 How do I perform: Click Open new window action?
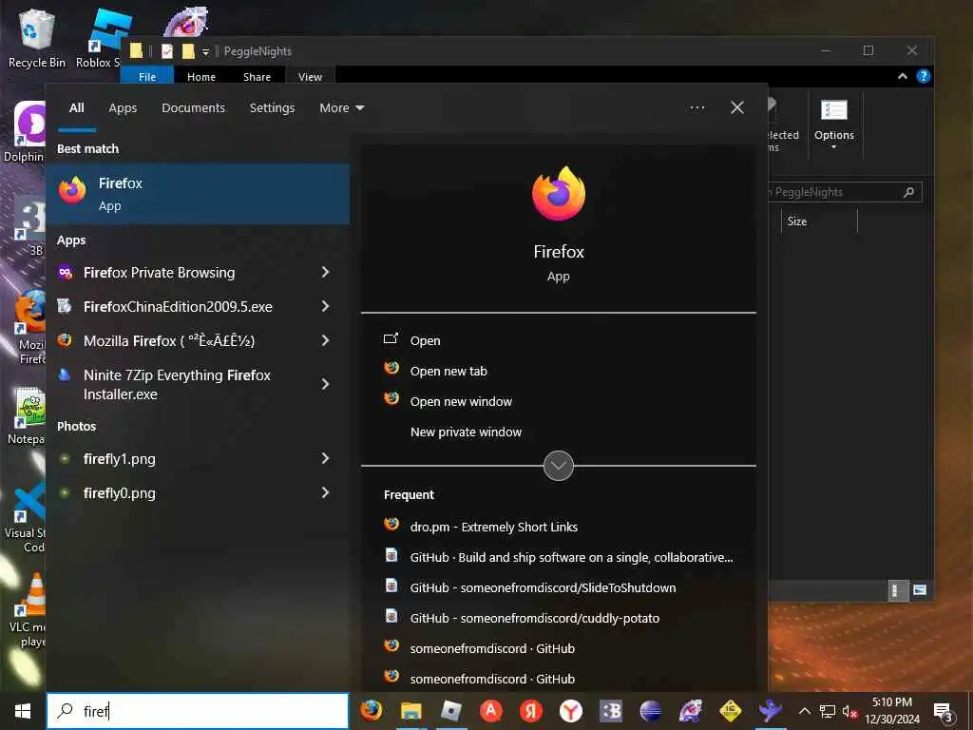(461, 402)
